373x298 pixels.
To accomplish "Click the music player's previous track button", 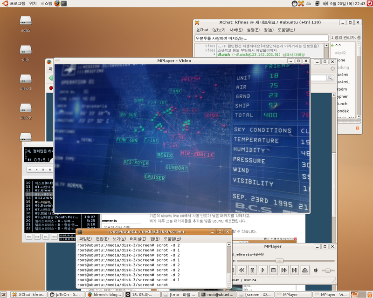I will pos(30,169).
